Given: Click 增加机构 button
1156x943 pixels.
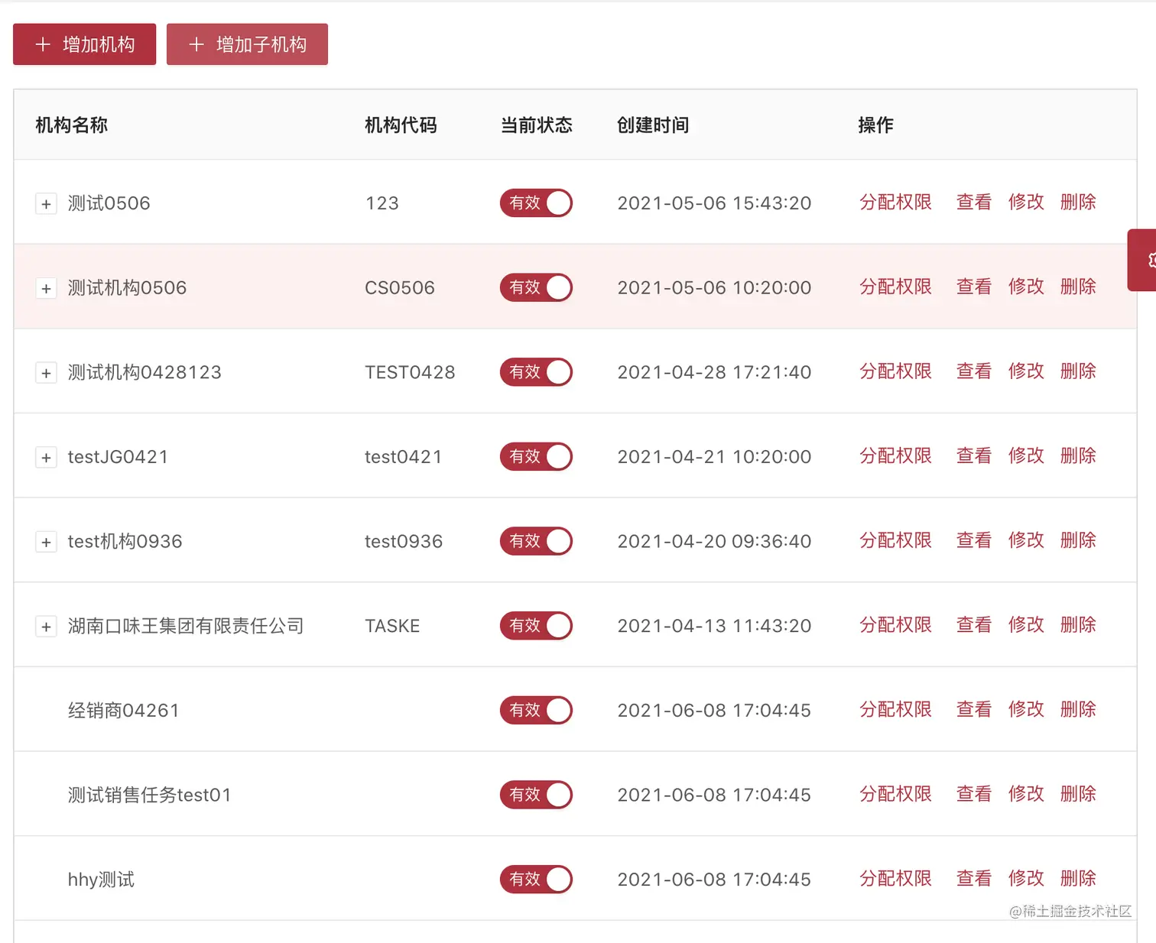Looking at the screenshot, I should [84, 44].
